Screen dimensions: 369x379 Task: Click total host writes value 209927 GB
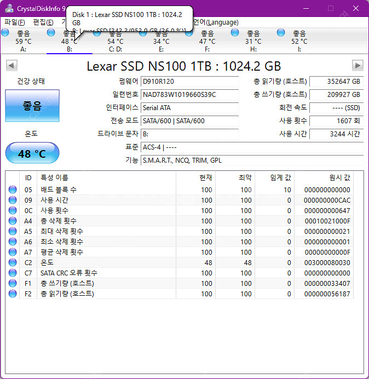point(336,95)
